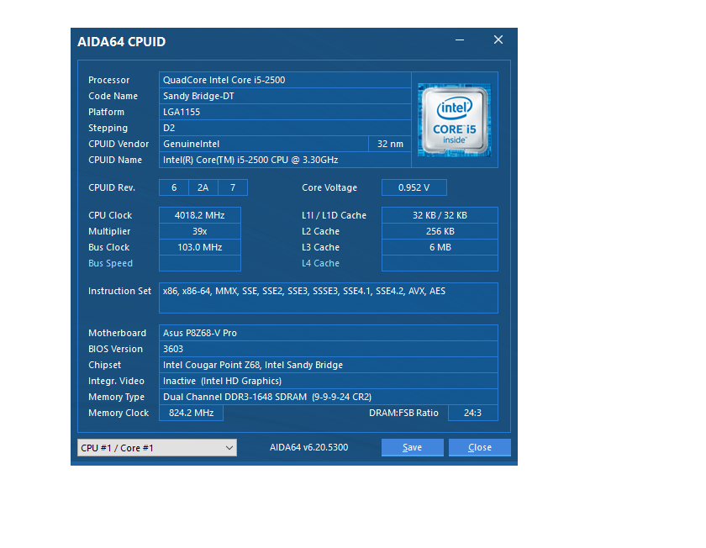Click the BIOS version 3603 value
Image resolution: width=706 pixels, height=548 pixels.
tap(329, 349)
